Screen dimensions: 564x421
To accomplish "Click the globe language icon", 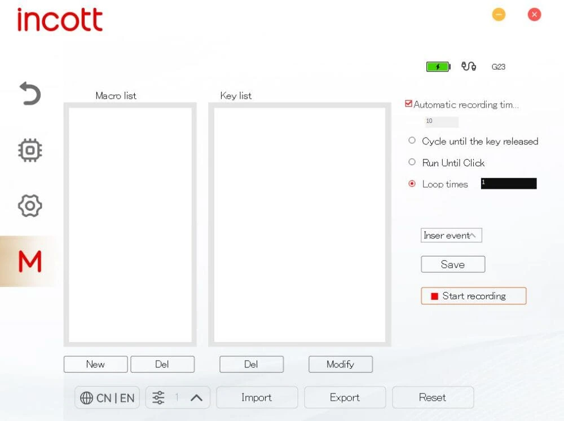I will tap(87, 398).
